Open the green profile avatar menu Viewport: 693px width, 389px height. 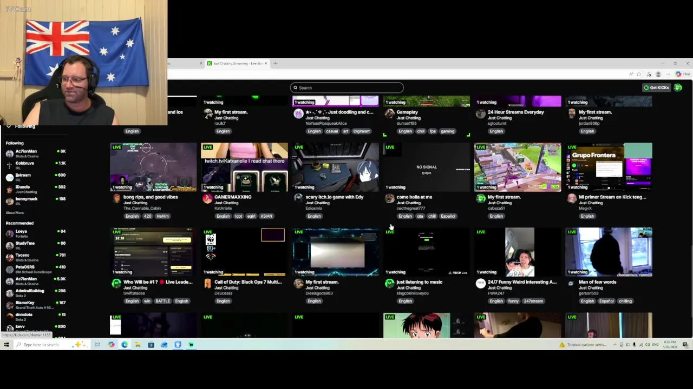678,88
